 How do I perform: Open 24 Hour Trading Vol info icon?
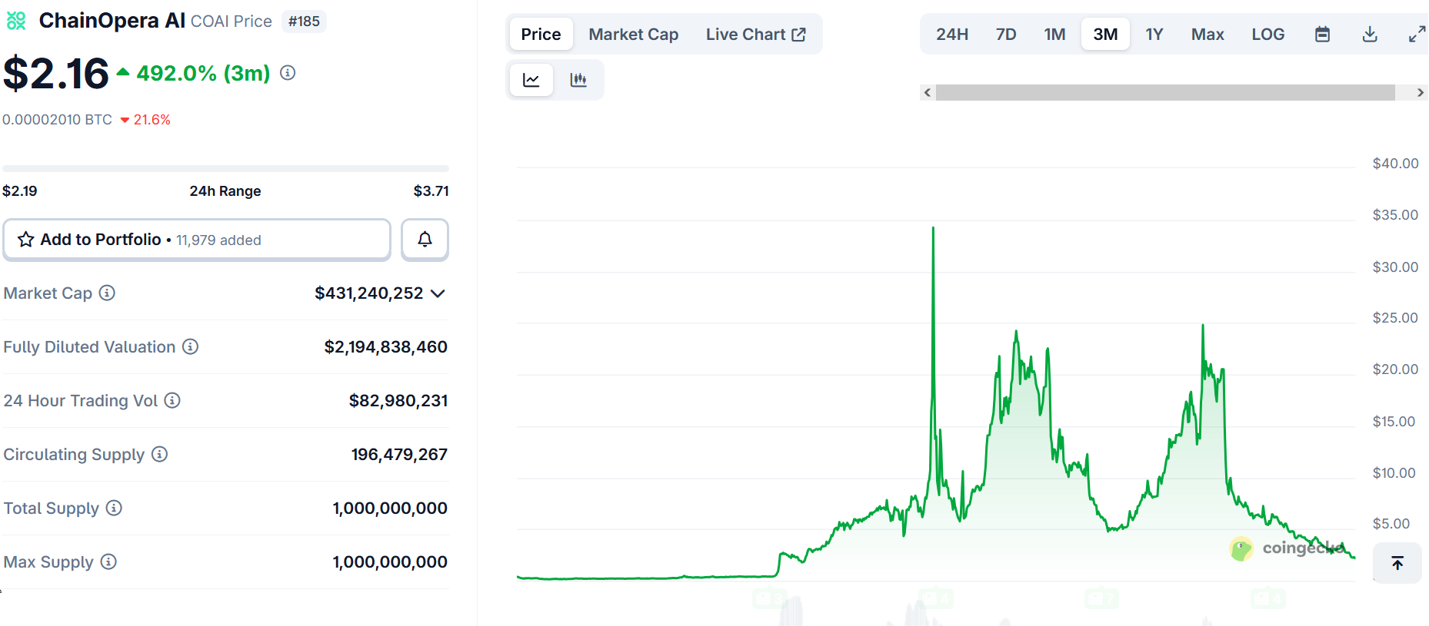(172, 400)
